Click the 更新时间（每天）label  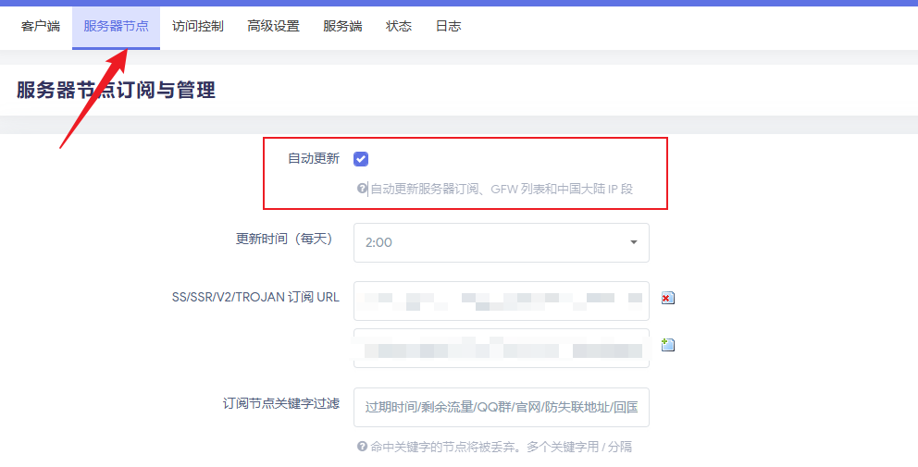pos(283,239)
